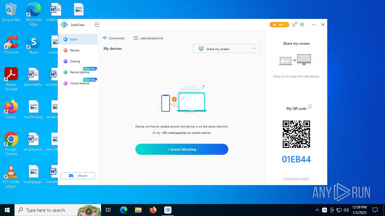Click the Connection Wi-Fi status
Screen dimensions: 385x216
click(x=114, y=38)
